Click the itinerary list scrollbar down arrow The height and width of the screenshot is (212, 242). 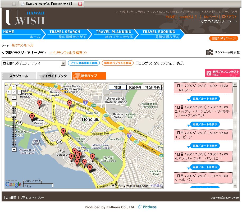click(x=235, y=186)
